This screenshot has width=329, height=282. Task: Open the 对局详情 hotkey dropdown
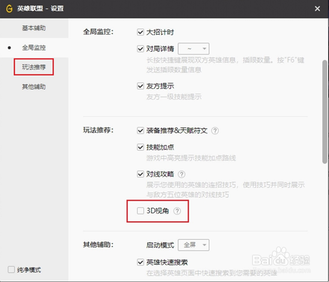[194, 49]
